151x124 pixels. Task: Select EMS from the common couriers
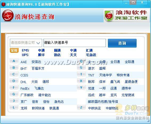(25, 50)
